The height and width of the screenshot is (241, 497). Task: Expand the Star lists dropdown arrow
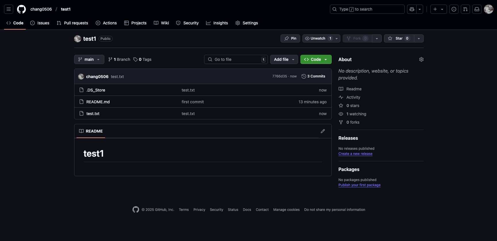coord(419,38)
